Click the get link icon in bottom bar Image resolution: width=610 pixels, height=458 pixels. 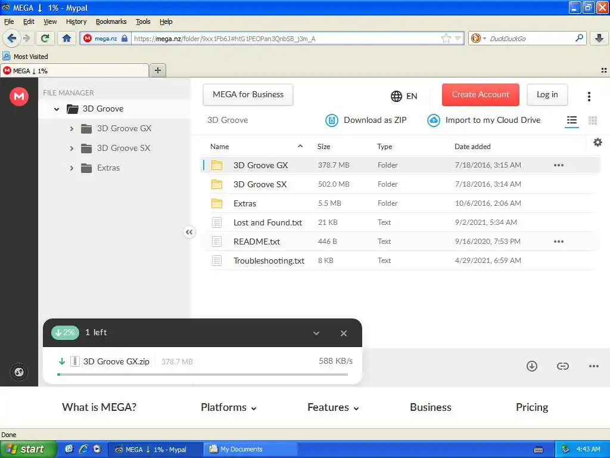[562, 366]
